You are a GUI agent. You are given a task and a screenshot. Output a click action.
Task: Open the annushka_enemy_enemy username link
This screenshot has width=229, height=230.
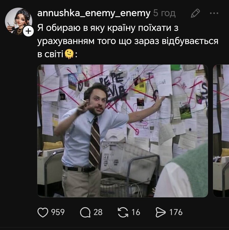[94, 13]
